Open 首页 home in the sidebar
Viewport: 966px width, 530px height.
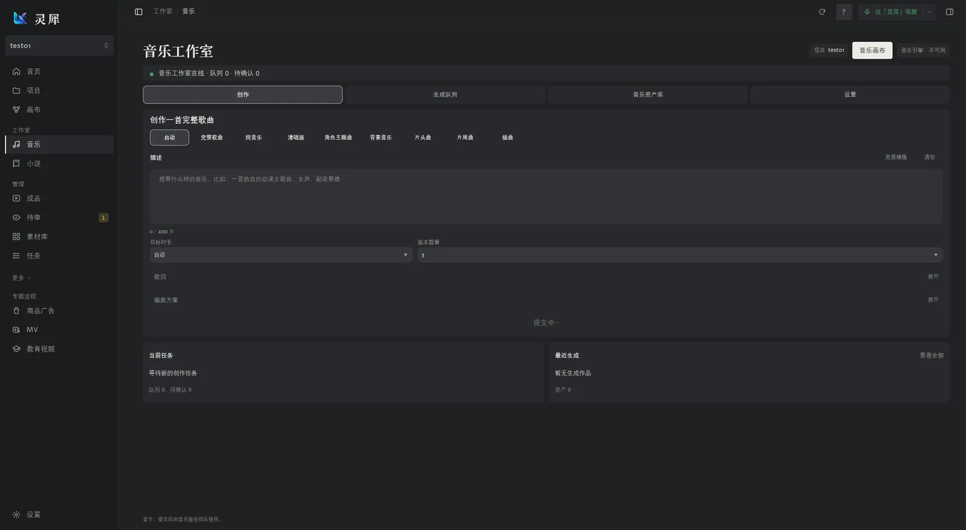pyautogui.click(x=59, y=71)
